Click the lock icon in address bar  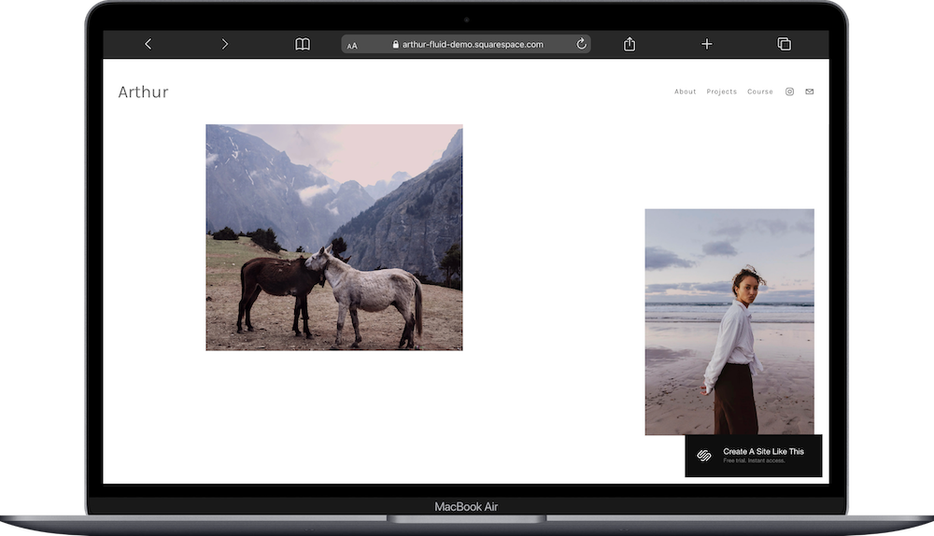(395, 44)
